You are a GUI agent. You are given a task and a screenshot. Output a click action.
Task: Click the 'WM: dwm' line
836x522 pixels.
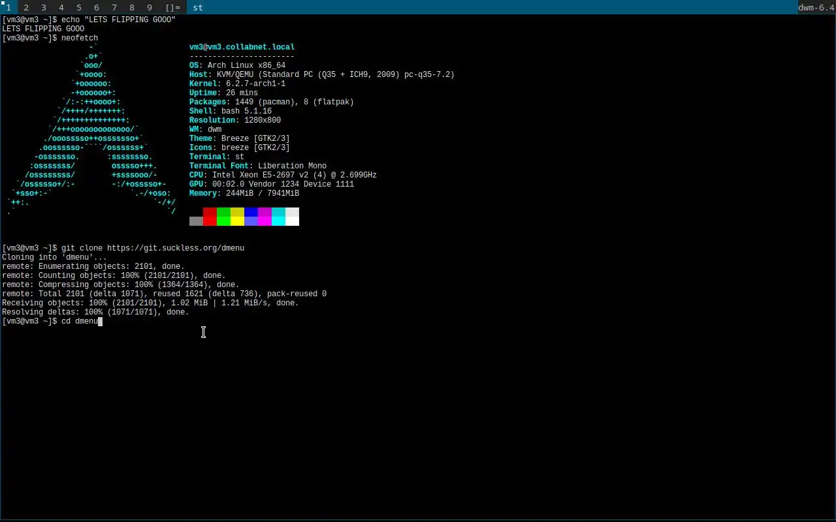tap(205, 129)
